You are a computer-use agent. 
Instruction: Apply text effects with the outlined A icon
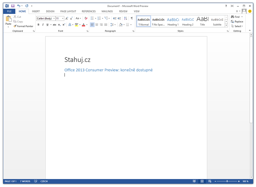click(x=70, y=25)
